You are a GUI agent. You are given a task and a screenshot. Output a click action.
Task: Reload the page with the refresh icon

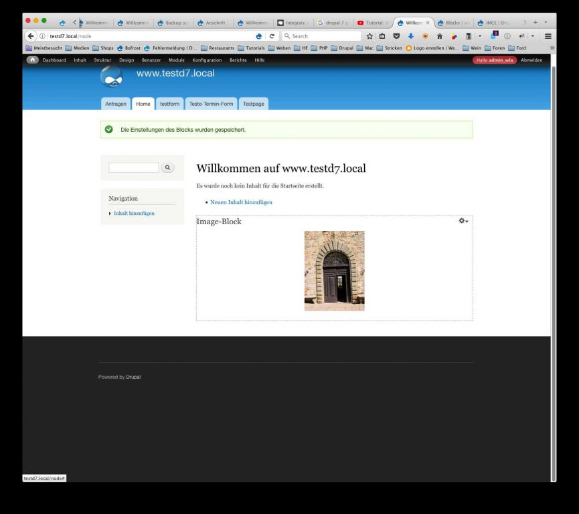coord(272,36)
